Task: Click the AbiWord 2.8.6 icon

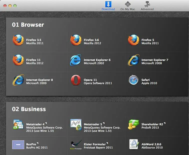Action: [134, 145]
